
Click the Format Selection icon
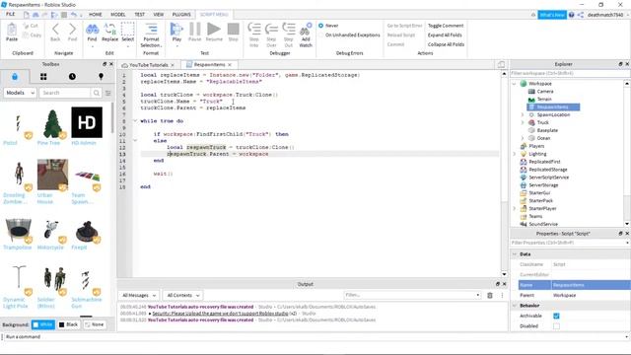point(151,29)
